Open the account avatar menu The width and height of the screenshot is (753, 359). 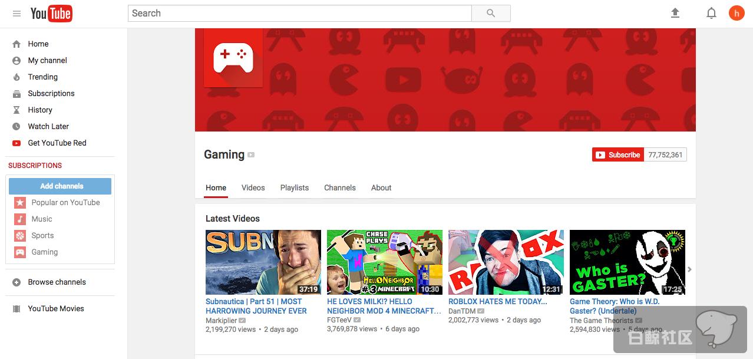pos(737,13)
